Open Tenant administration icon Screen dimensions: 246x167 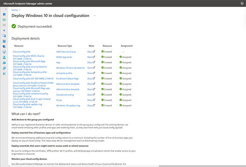point(4,68)
